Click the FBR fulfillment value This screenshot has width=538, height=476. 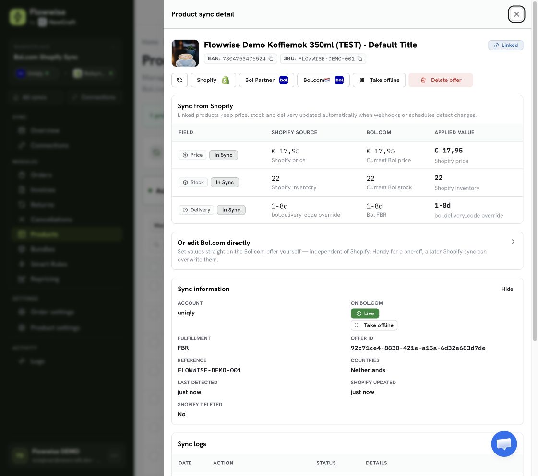pos(183,348)
